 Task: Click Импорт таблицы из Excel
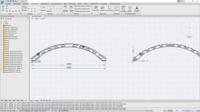(x=82, y=6)
